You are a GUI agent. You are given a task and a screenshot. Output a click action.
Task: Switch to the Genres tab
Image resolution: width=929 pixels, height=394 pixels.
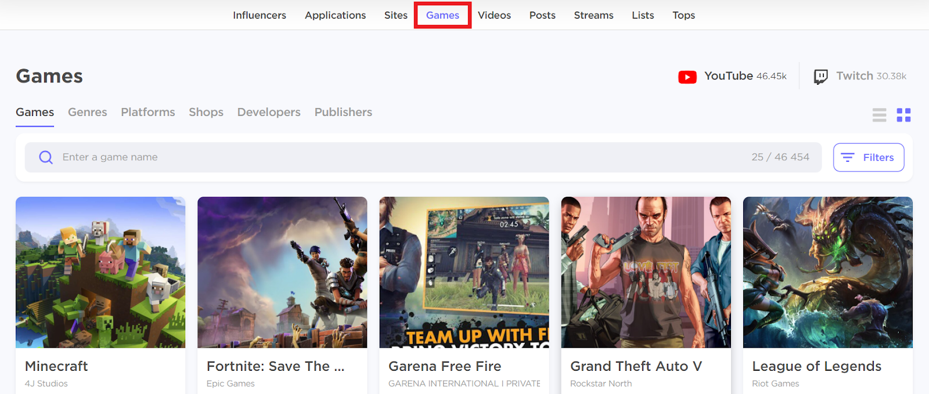coord(88,112)
